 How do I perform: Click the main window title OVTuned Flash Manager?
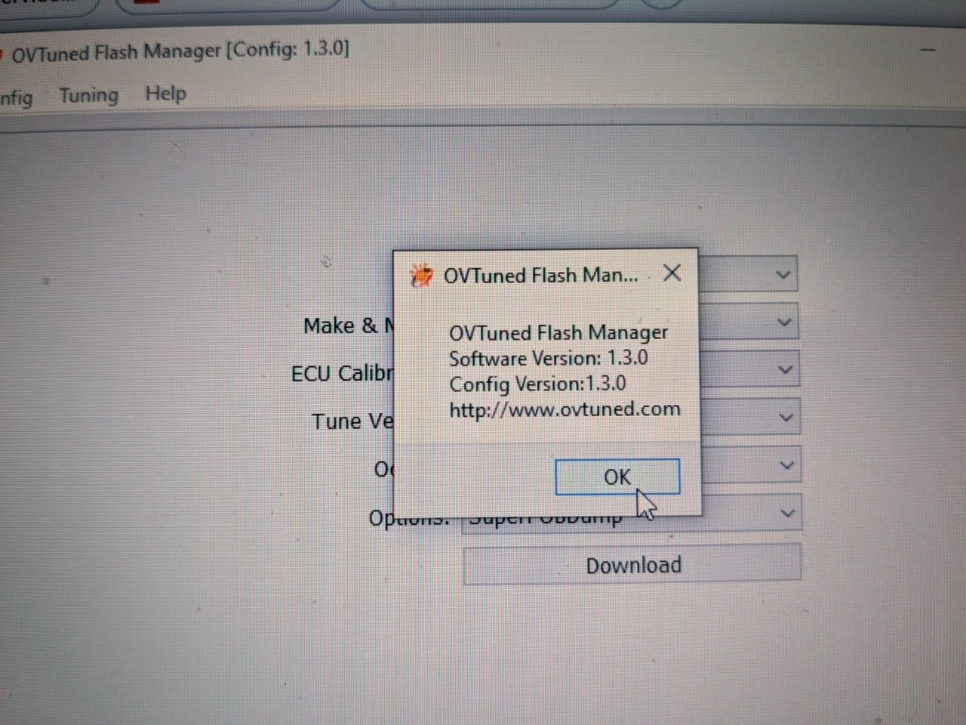pos(180,52)
